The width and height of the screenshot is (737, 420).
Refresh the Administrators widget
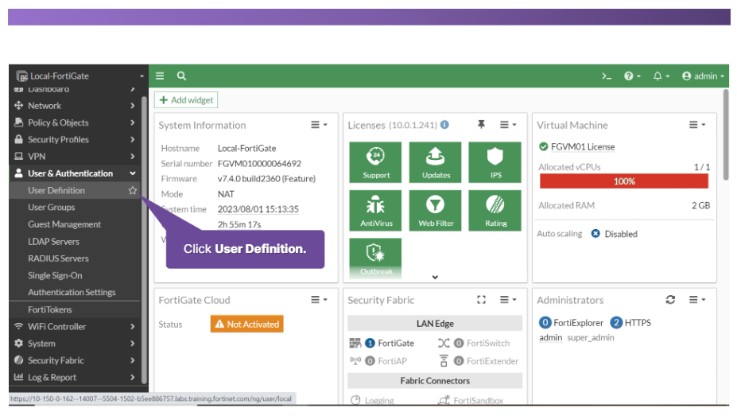(x=670, y=300)
